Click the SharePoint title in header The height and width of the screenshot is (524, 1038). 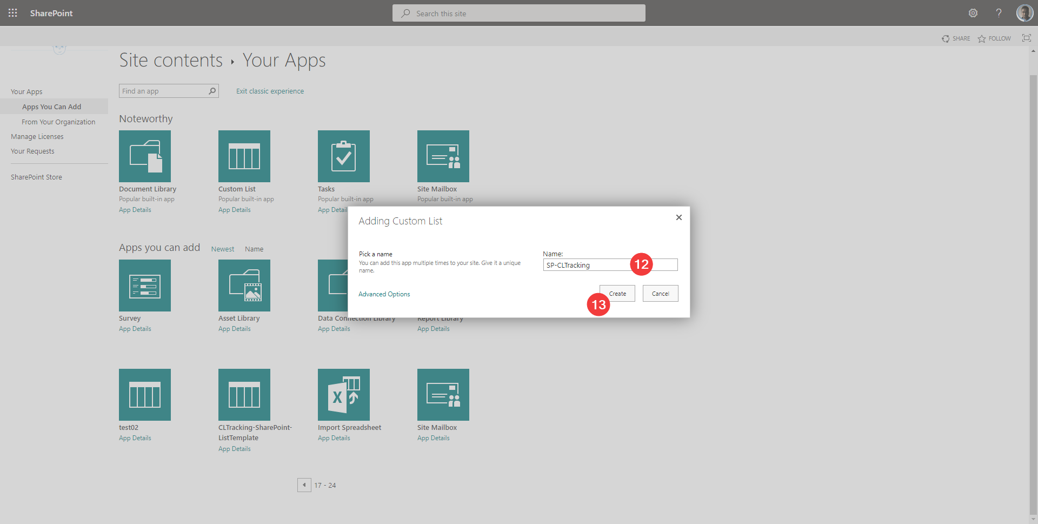[51, 13]
